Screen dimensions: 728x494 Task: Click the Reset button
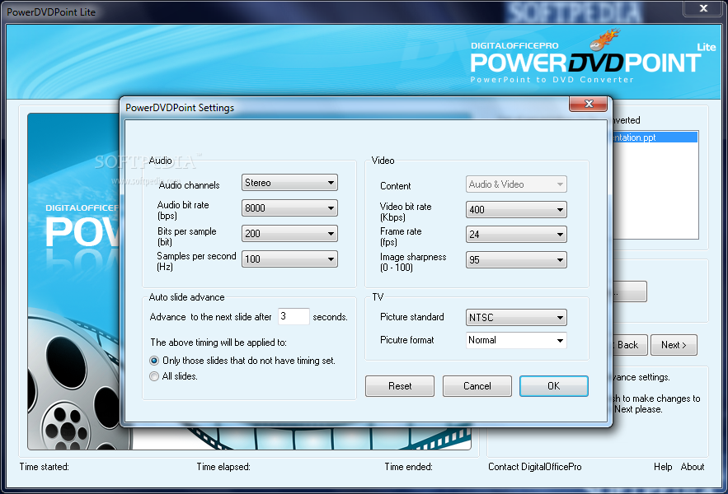click(x=400, y=386)
